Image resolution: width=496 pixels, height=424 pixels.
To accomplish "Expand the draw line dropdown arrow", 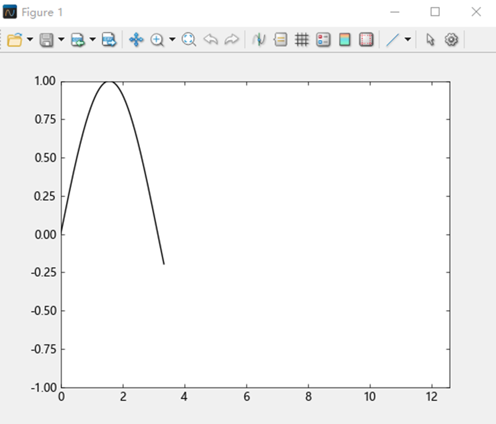I will (x=408, y=40).
